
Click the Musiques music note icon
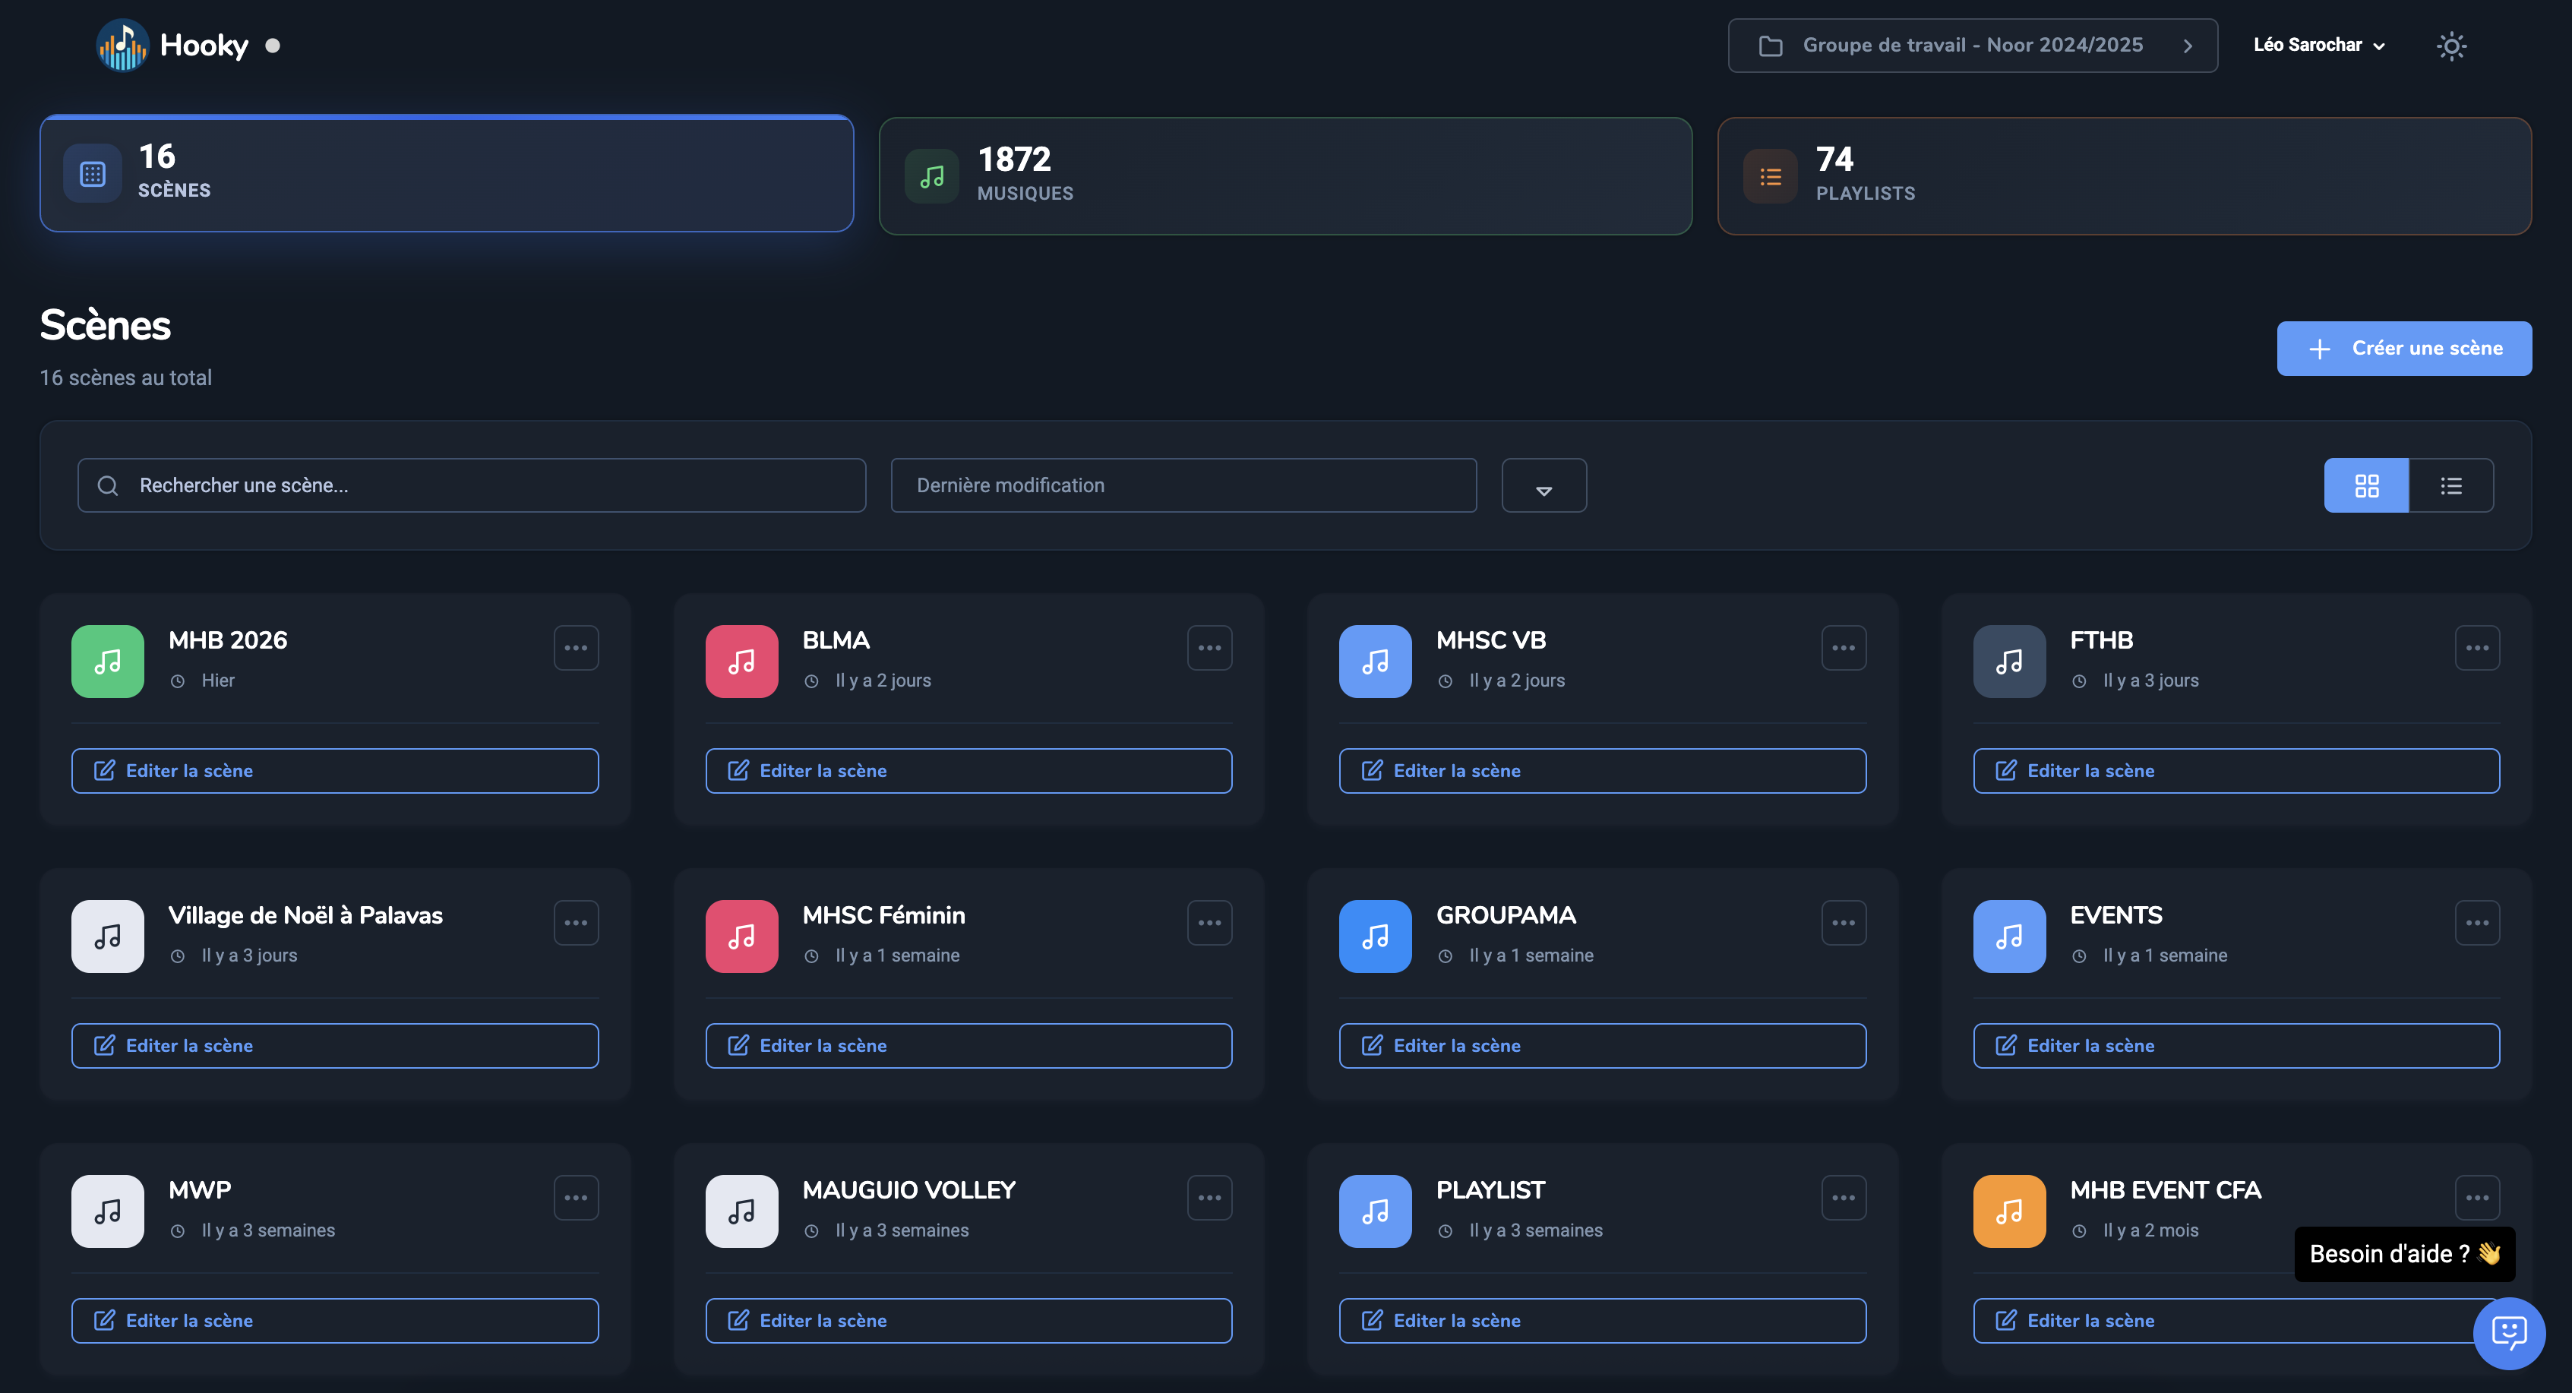931,175
